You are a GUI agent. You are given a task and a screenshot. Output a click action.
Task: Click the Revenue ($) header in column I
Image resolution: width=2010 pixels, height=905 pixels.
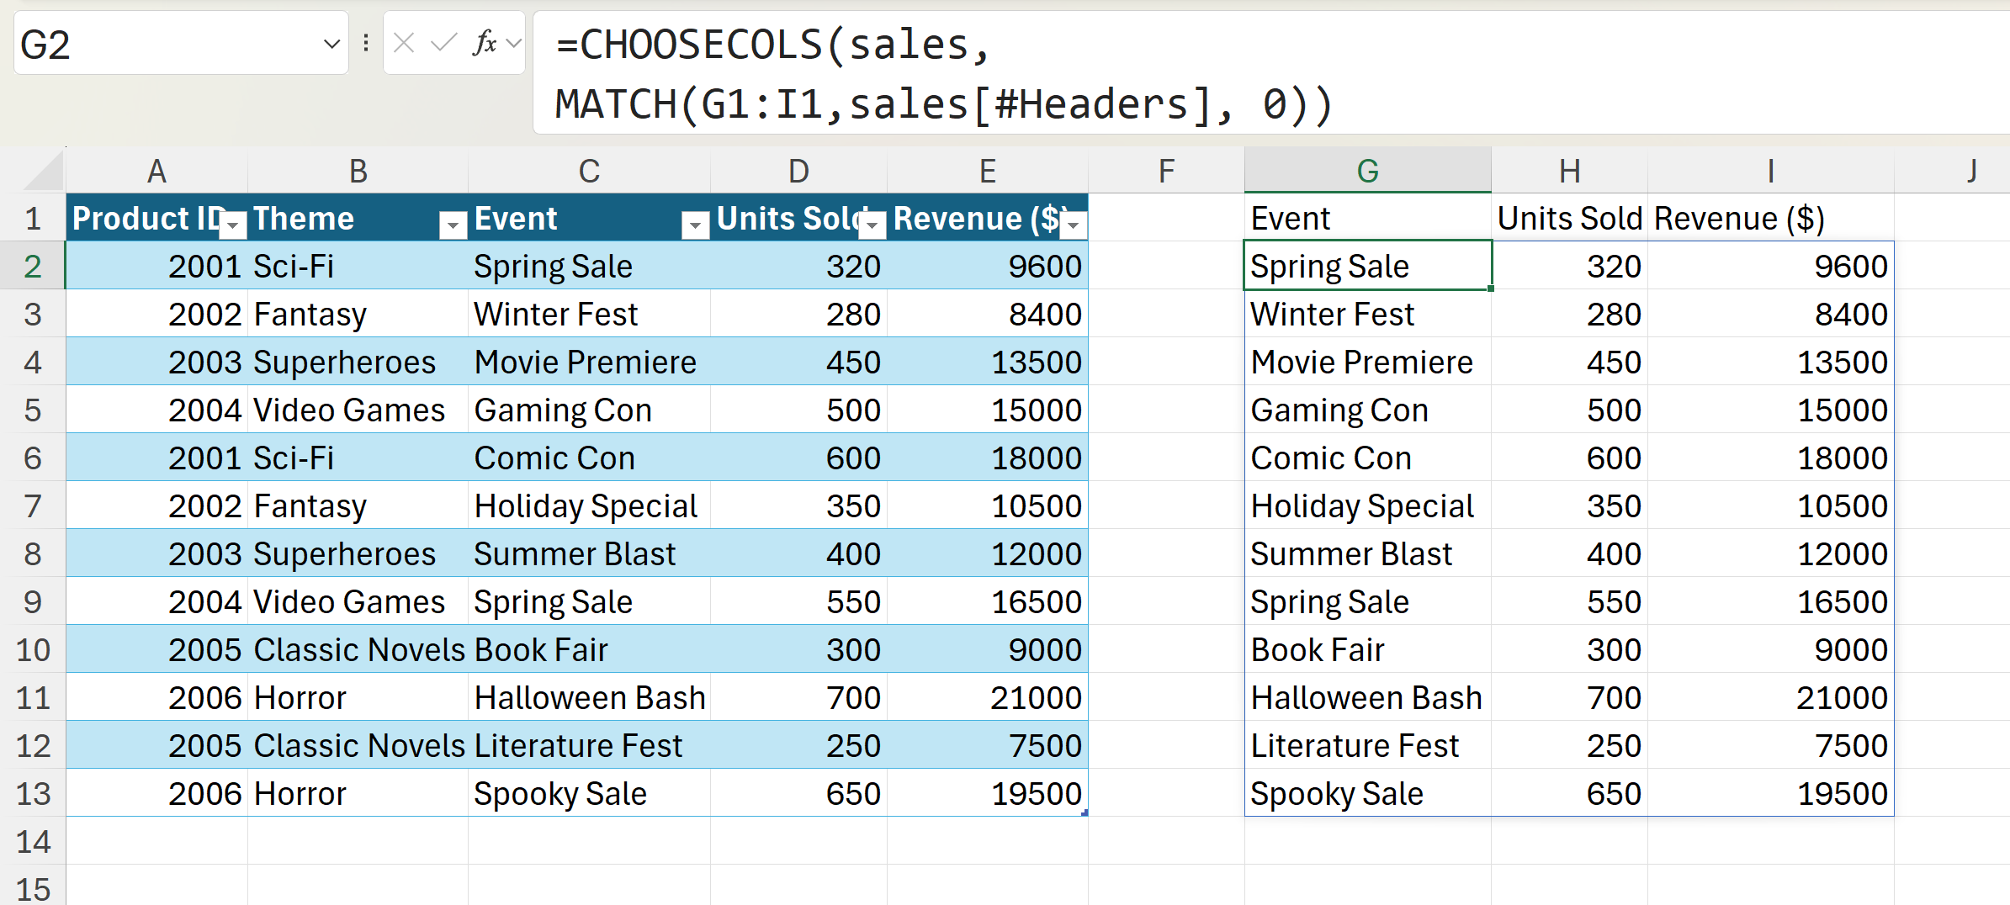(1738, 219)
